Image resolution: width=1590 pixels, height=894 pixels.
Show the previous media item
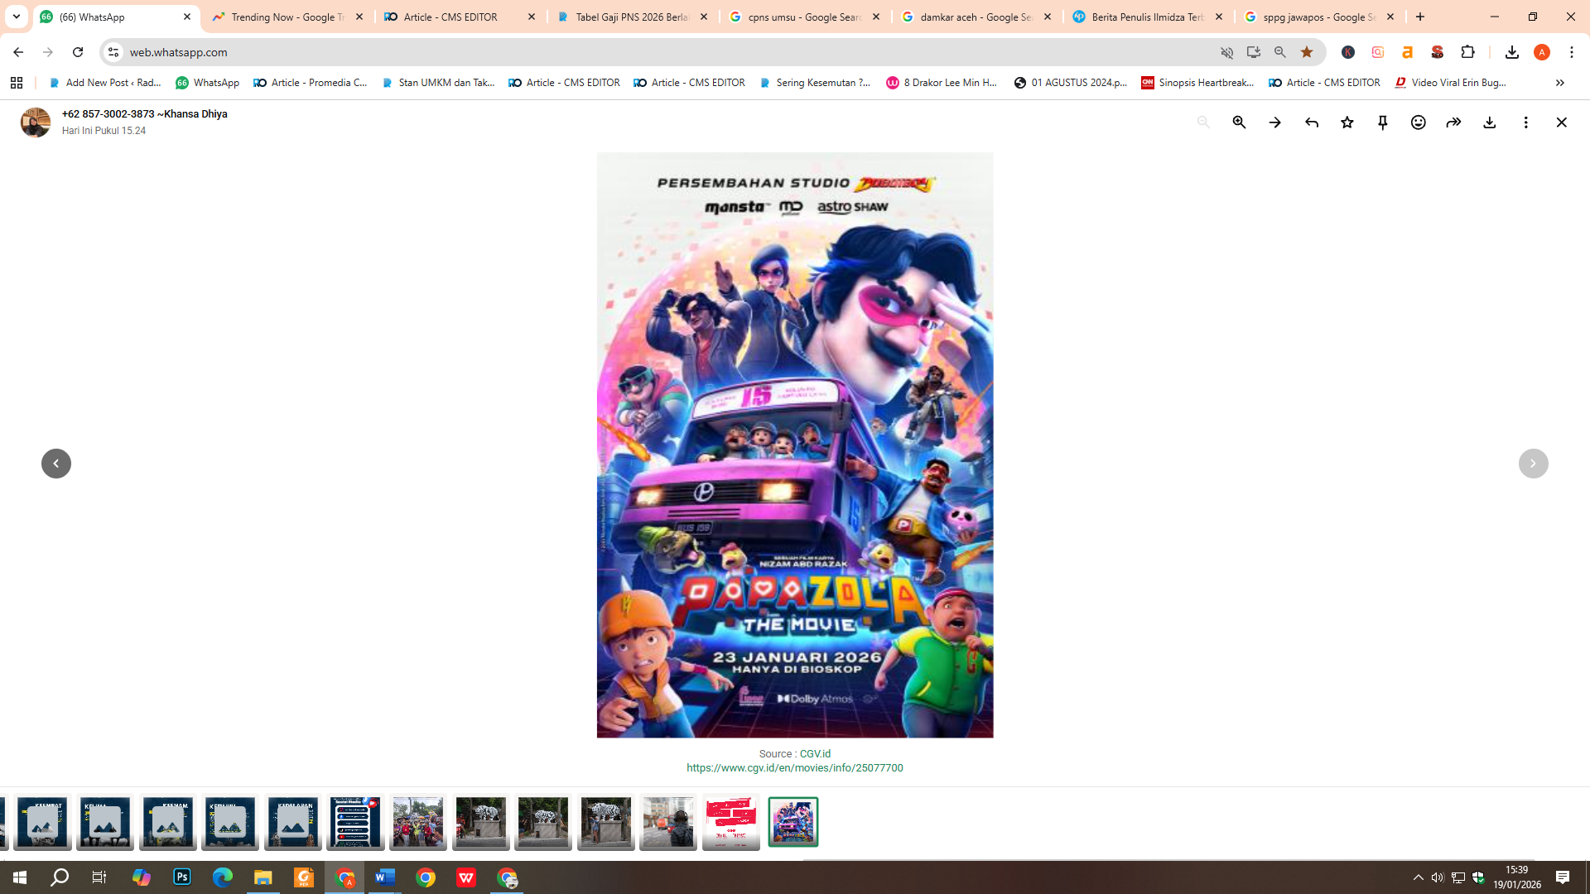click(56, 464)
